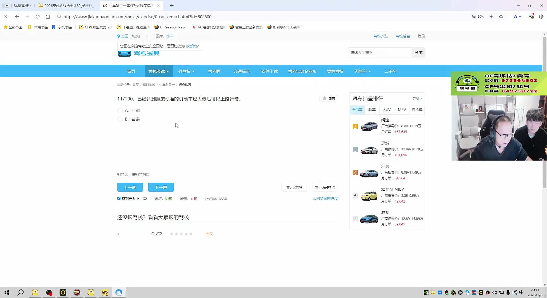547x298 pixels.
Task: Rate the C1/C2 driving school five stars
Action: pos(191,234)
